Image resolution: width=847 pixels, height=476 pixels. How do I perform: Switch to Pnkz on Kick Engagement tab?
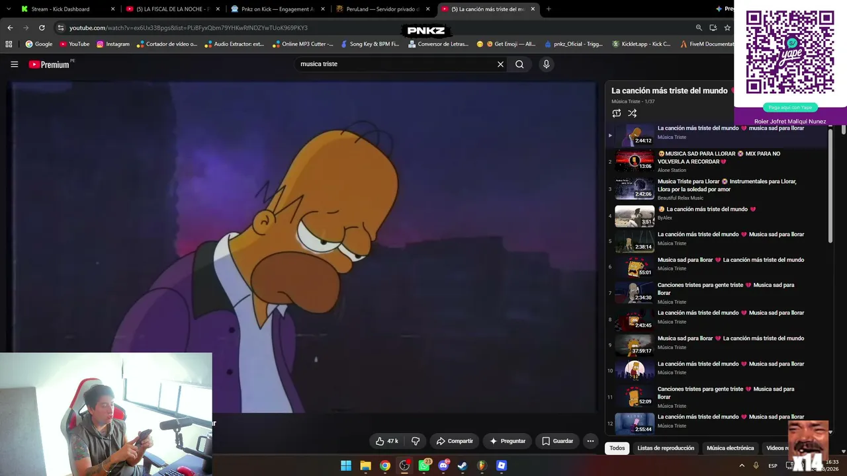277,9
